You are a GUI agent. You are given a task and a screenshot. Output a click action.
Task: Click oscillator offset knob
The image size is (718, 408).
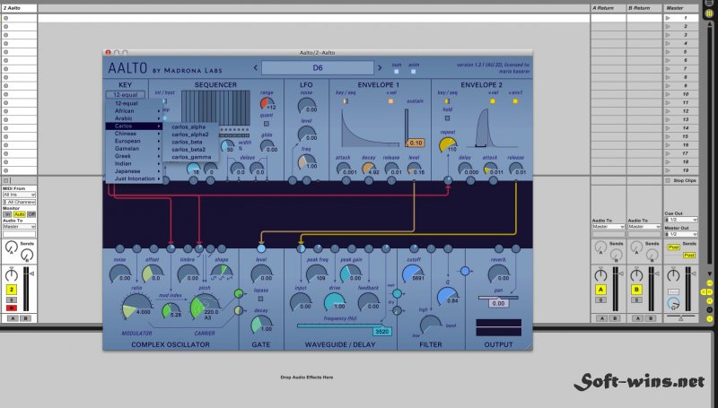(152, 274)
